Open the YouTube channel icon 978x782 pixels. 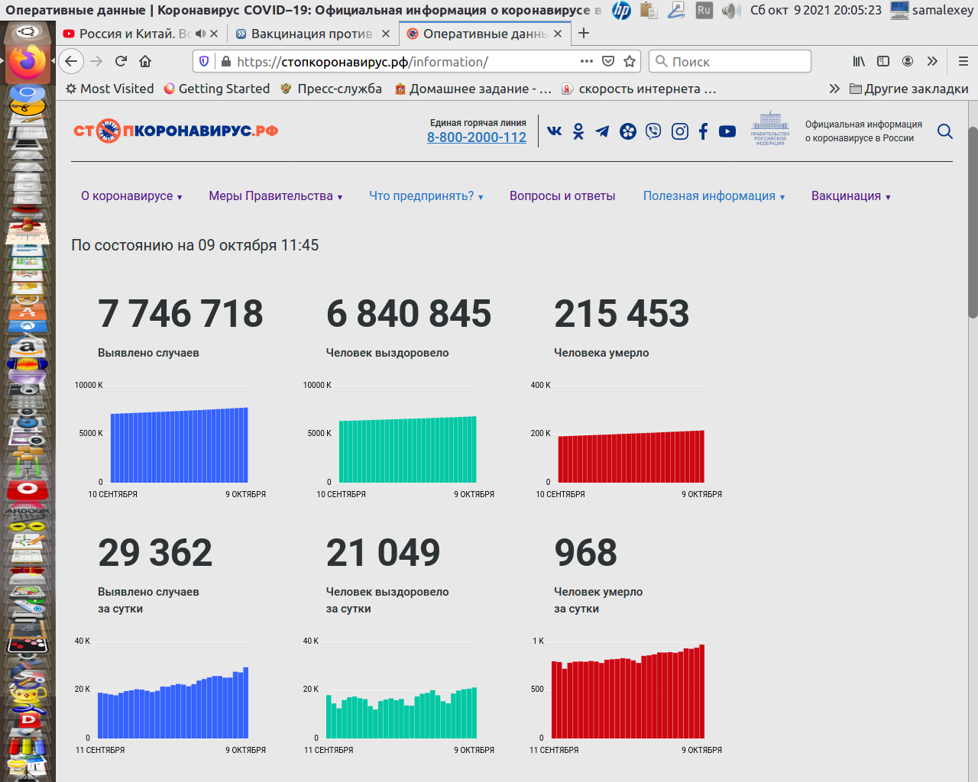(727, 131)
